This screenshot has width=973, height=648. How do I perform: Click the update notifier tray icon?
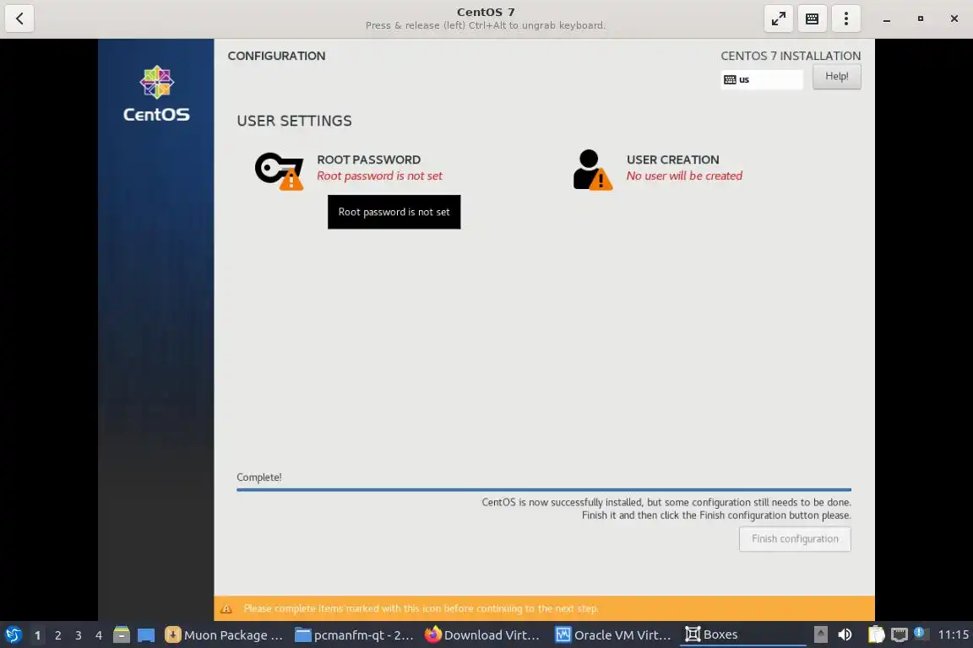pos(921,634)
